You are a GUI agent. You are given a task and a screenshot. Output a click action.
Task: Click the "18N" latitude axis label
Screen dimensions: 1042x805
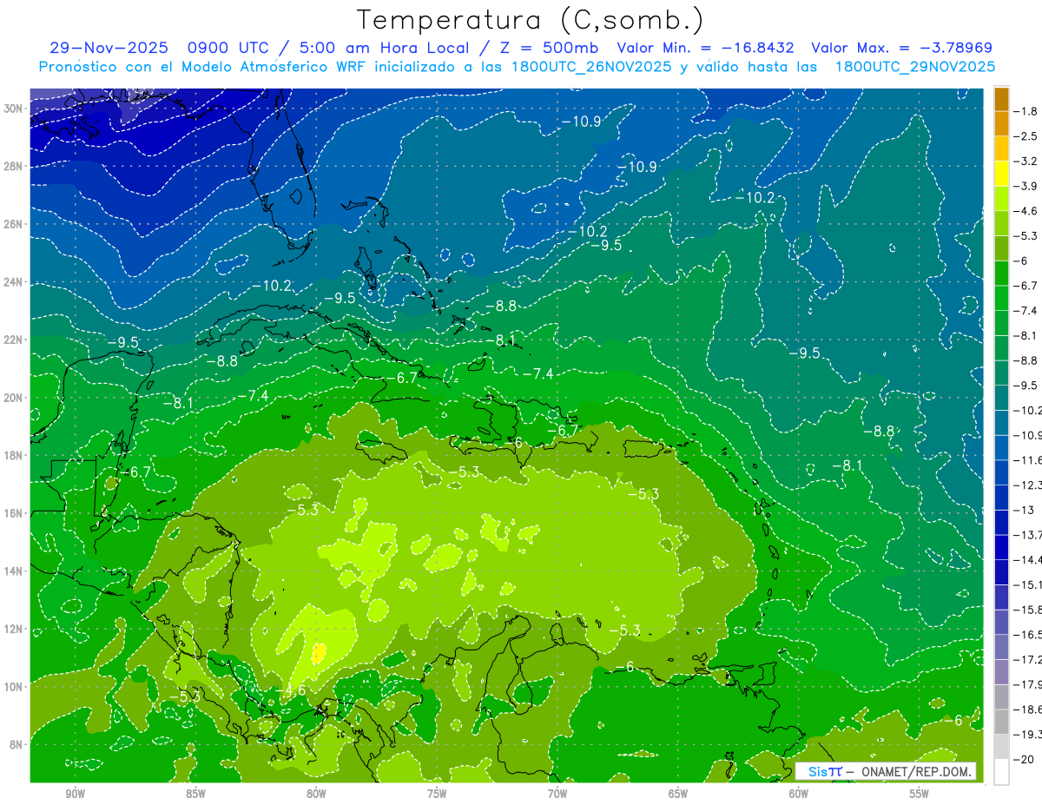14,455
